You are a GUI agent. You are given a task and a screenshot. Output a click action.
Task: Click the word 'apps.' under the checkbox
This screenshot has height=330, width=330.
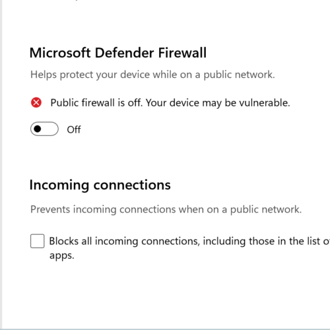[62, 255]
